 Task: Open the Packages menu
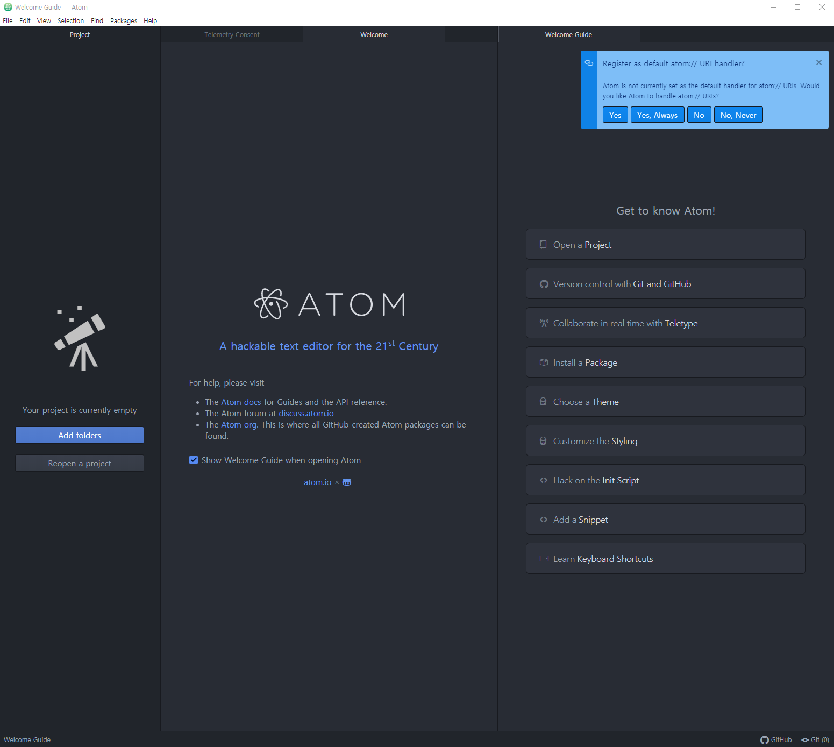[123, 21]
